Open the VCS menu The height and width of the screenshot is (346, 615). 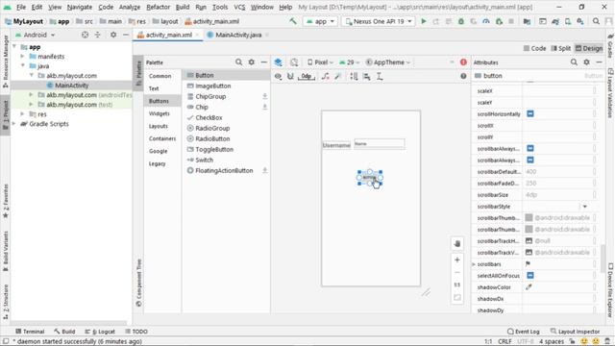click(239, 7)
